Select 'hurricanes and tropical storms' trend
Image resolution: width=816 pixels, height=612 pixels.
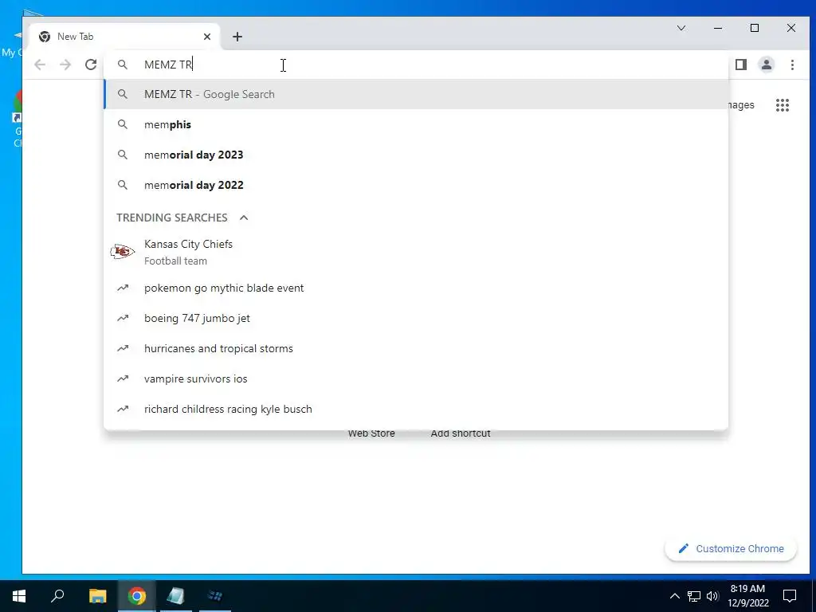(x=416, y=348)
